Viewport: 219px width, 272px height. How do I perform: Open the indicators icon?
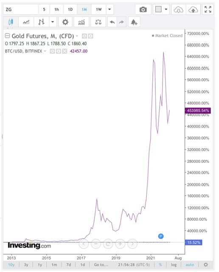(x=81, y=22)
